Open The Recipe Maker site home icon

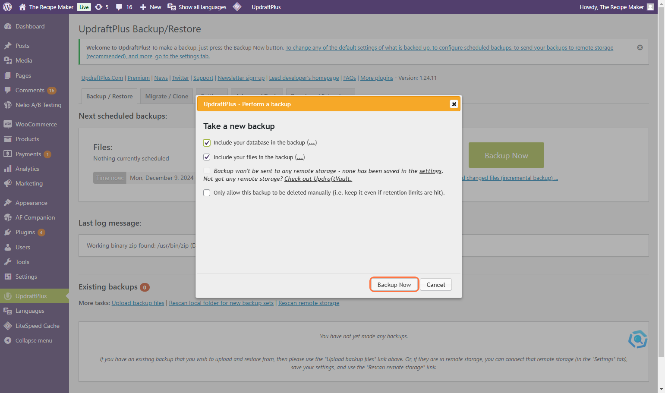[22, 7]
